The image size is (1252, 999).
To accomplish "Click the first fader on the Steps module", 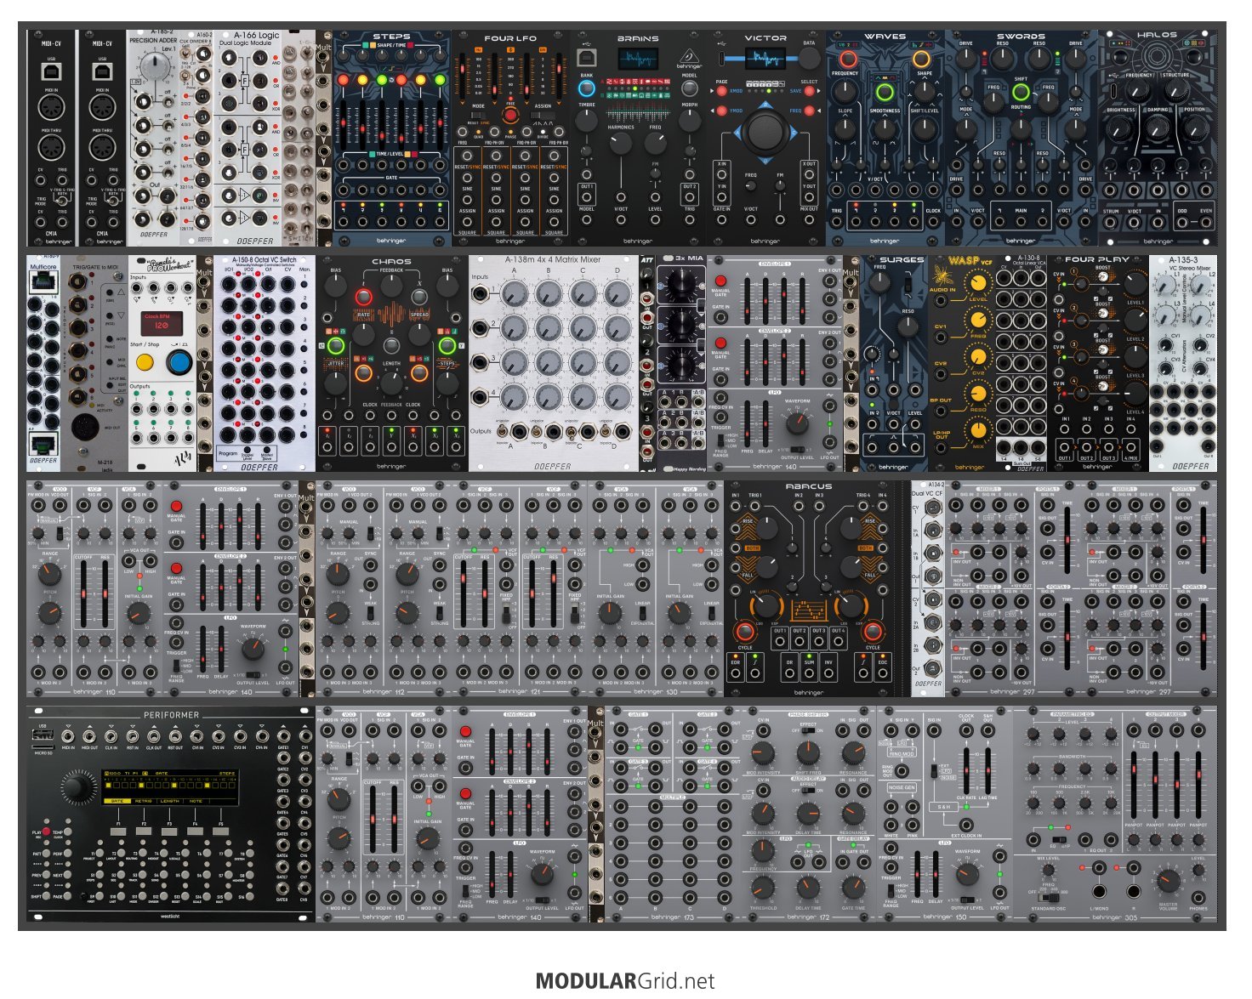I will pos(344,126).
